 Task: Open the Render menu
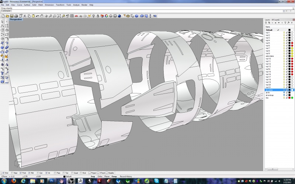(84, 5)
